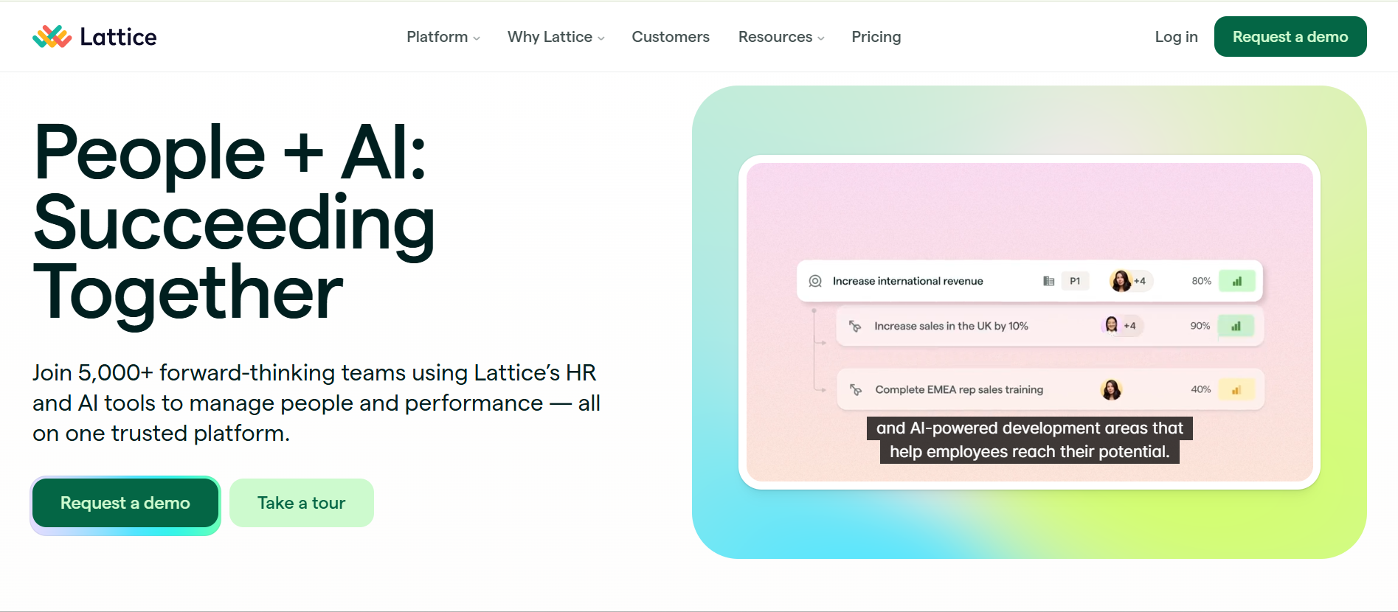Click the avatar in Increase international revenue row
This screenshot has width=1398, height=612.
tap(1121, 281)
